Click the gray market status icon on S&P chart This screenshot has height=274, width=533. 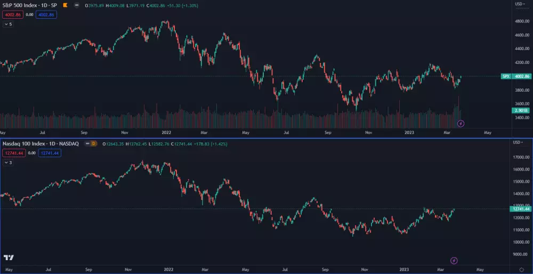tap(77, 5)
